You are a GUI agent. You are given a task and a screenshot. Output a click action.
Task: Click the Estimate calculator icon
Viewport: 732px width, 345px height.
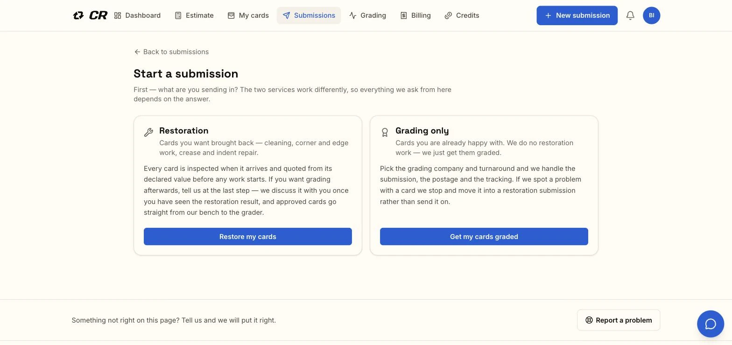tap(178, 15)
